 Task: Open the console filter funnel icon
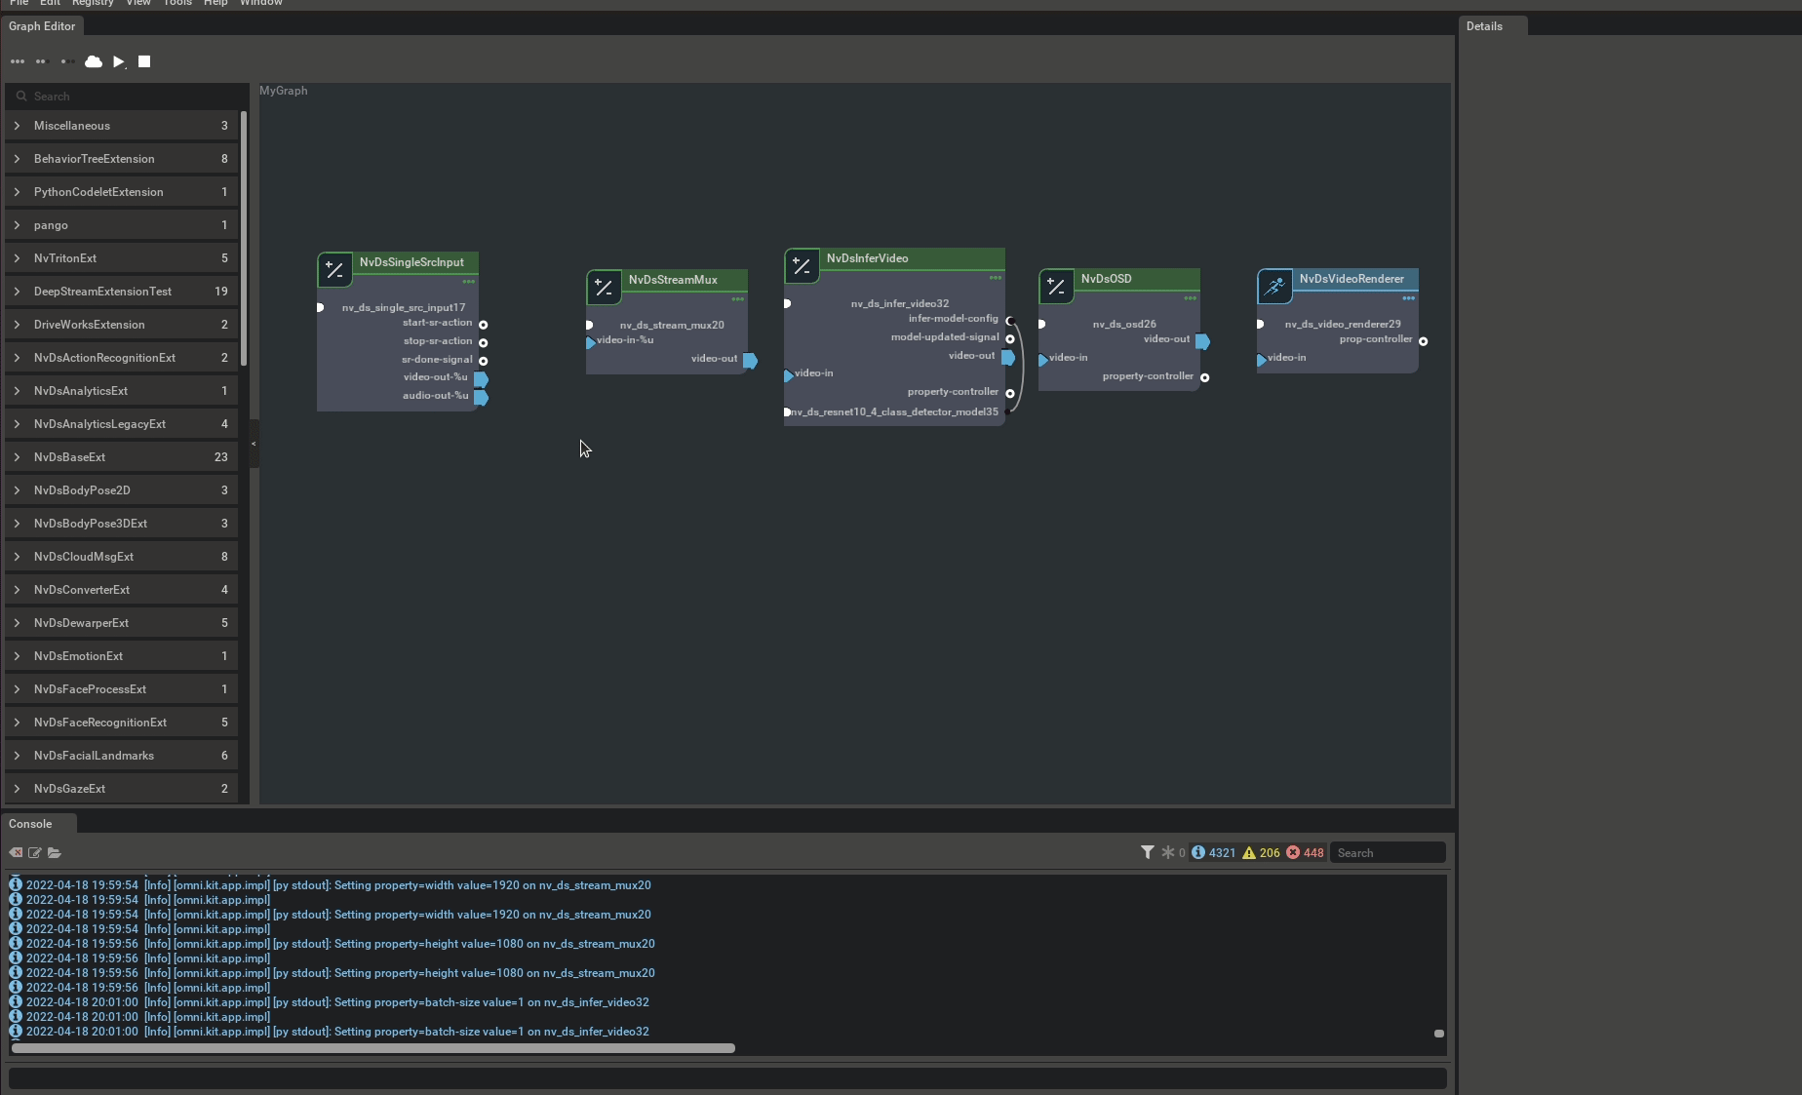1147,852
